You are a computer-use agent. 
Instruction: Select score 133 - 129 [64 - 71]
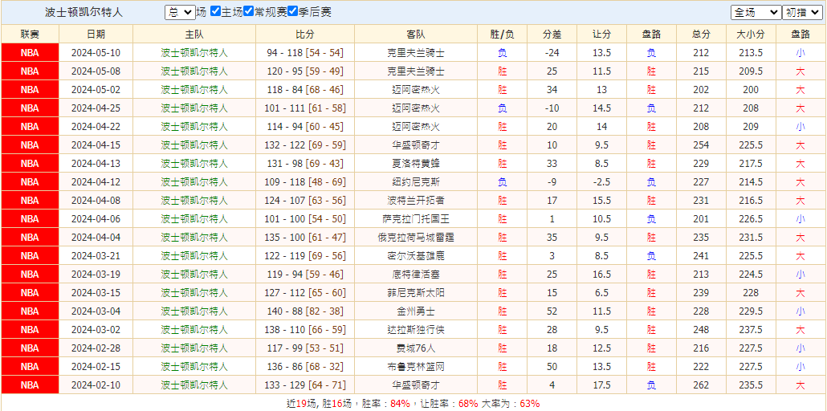(x=305, y=385)
